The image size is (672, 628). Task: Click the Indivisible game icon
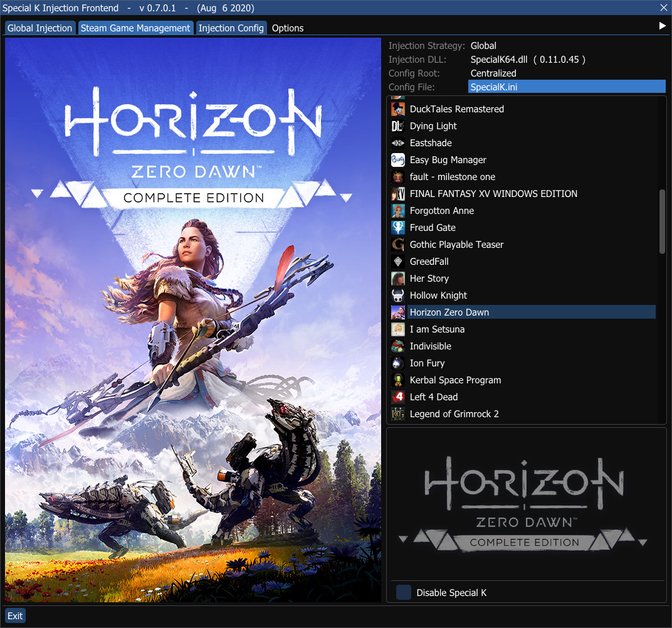(397, 346)
